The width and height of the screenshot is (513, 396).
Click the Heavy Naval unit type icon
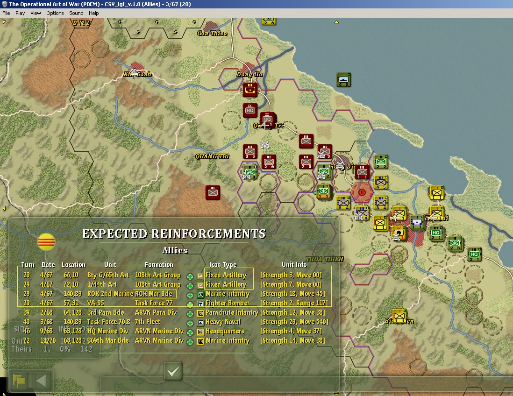200,322
